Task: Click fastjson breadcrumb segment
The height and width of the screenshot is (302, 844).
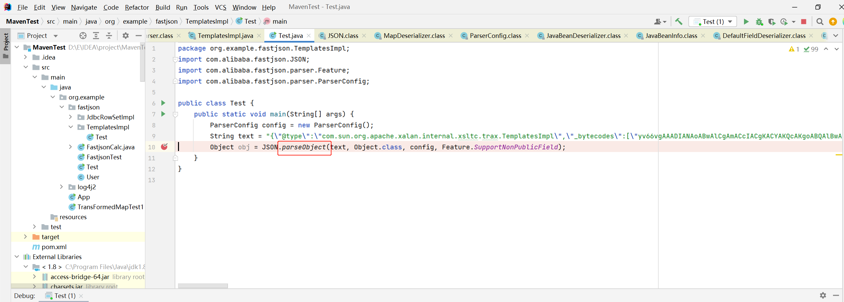Action: coord(166,22)
